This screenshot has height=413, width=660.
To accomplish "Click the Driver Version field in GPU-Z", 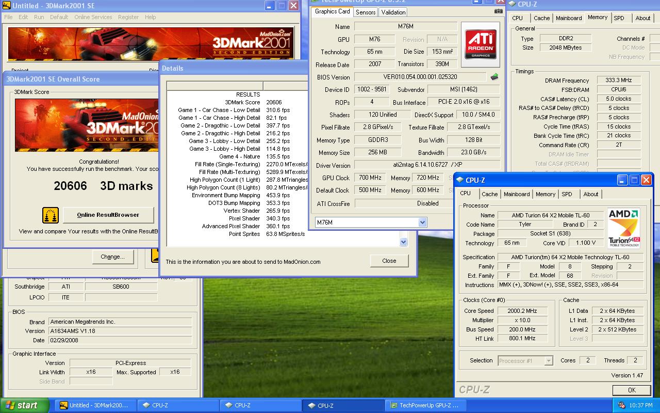I will (x=427, y=165).
